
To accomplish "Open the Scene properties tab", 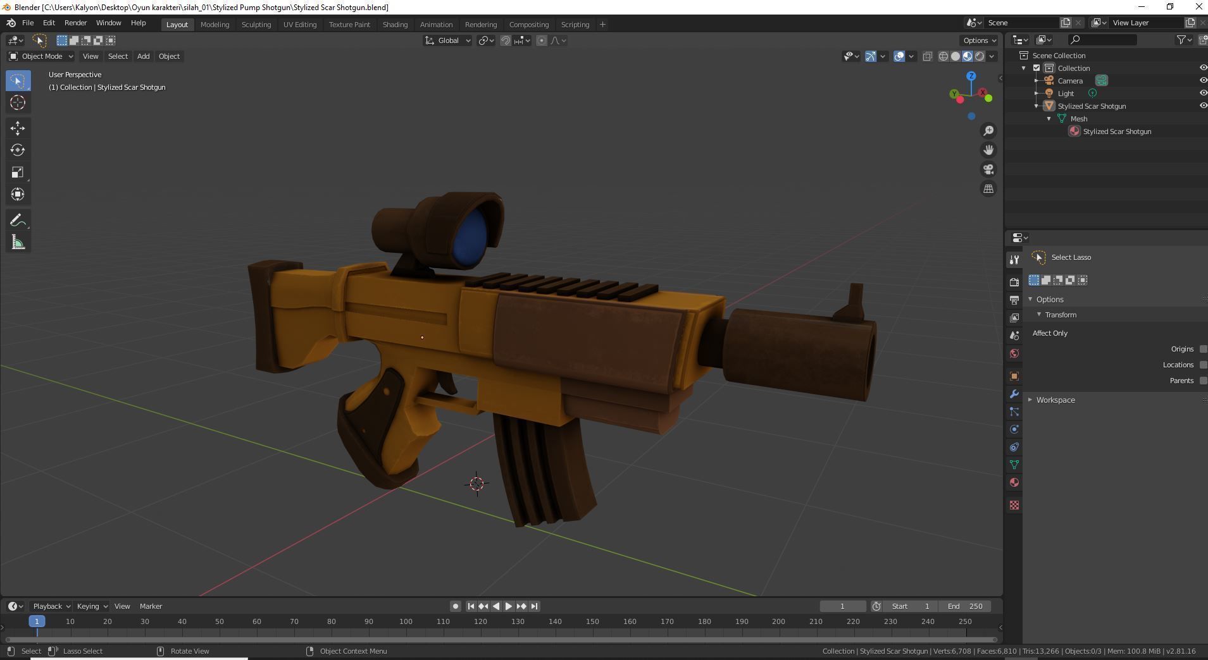I will point(1014,335).
